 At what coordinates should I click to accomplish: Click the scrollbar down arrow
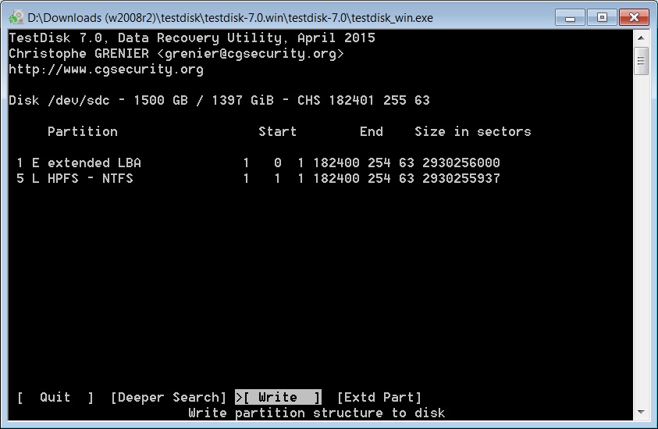[x=641, y=412]
